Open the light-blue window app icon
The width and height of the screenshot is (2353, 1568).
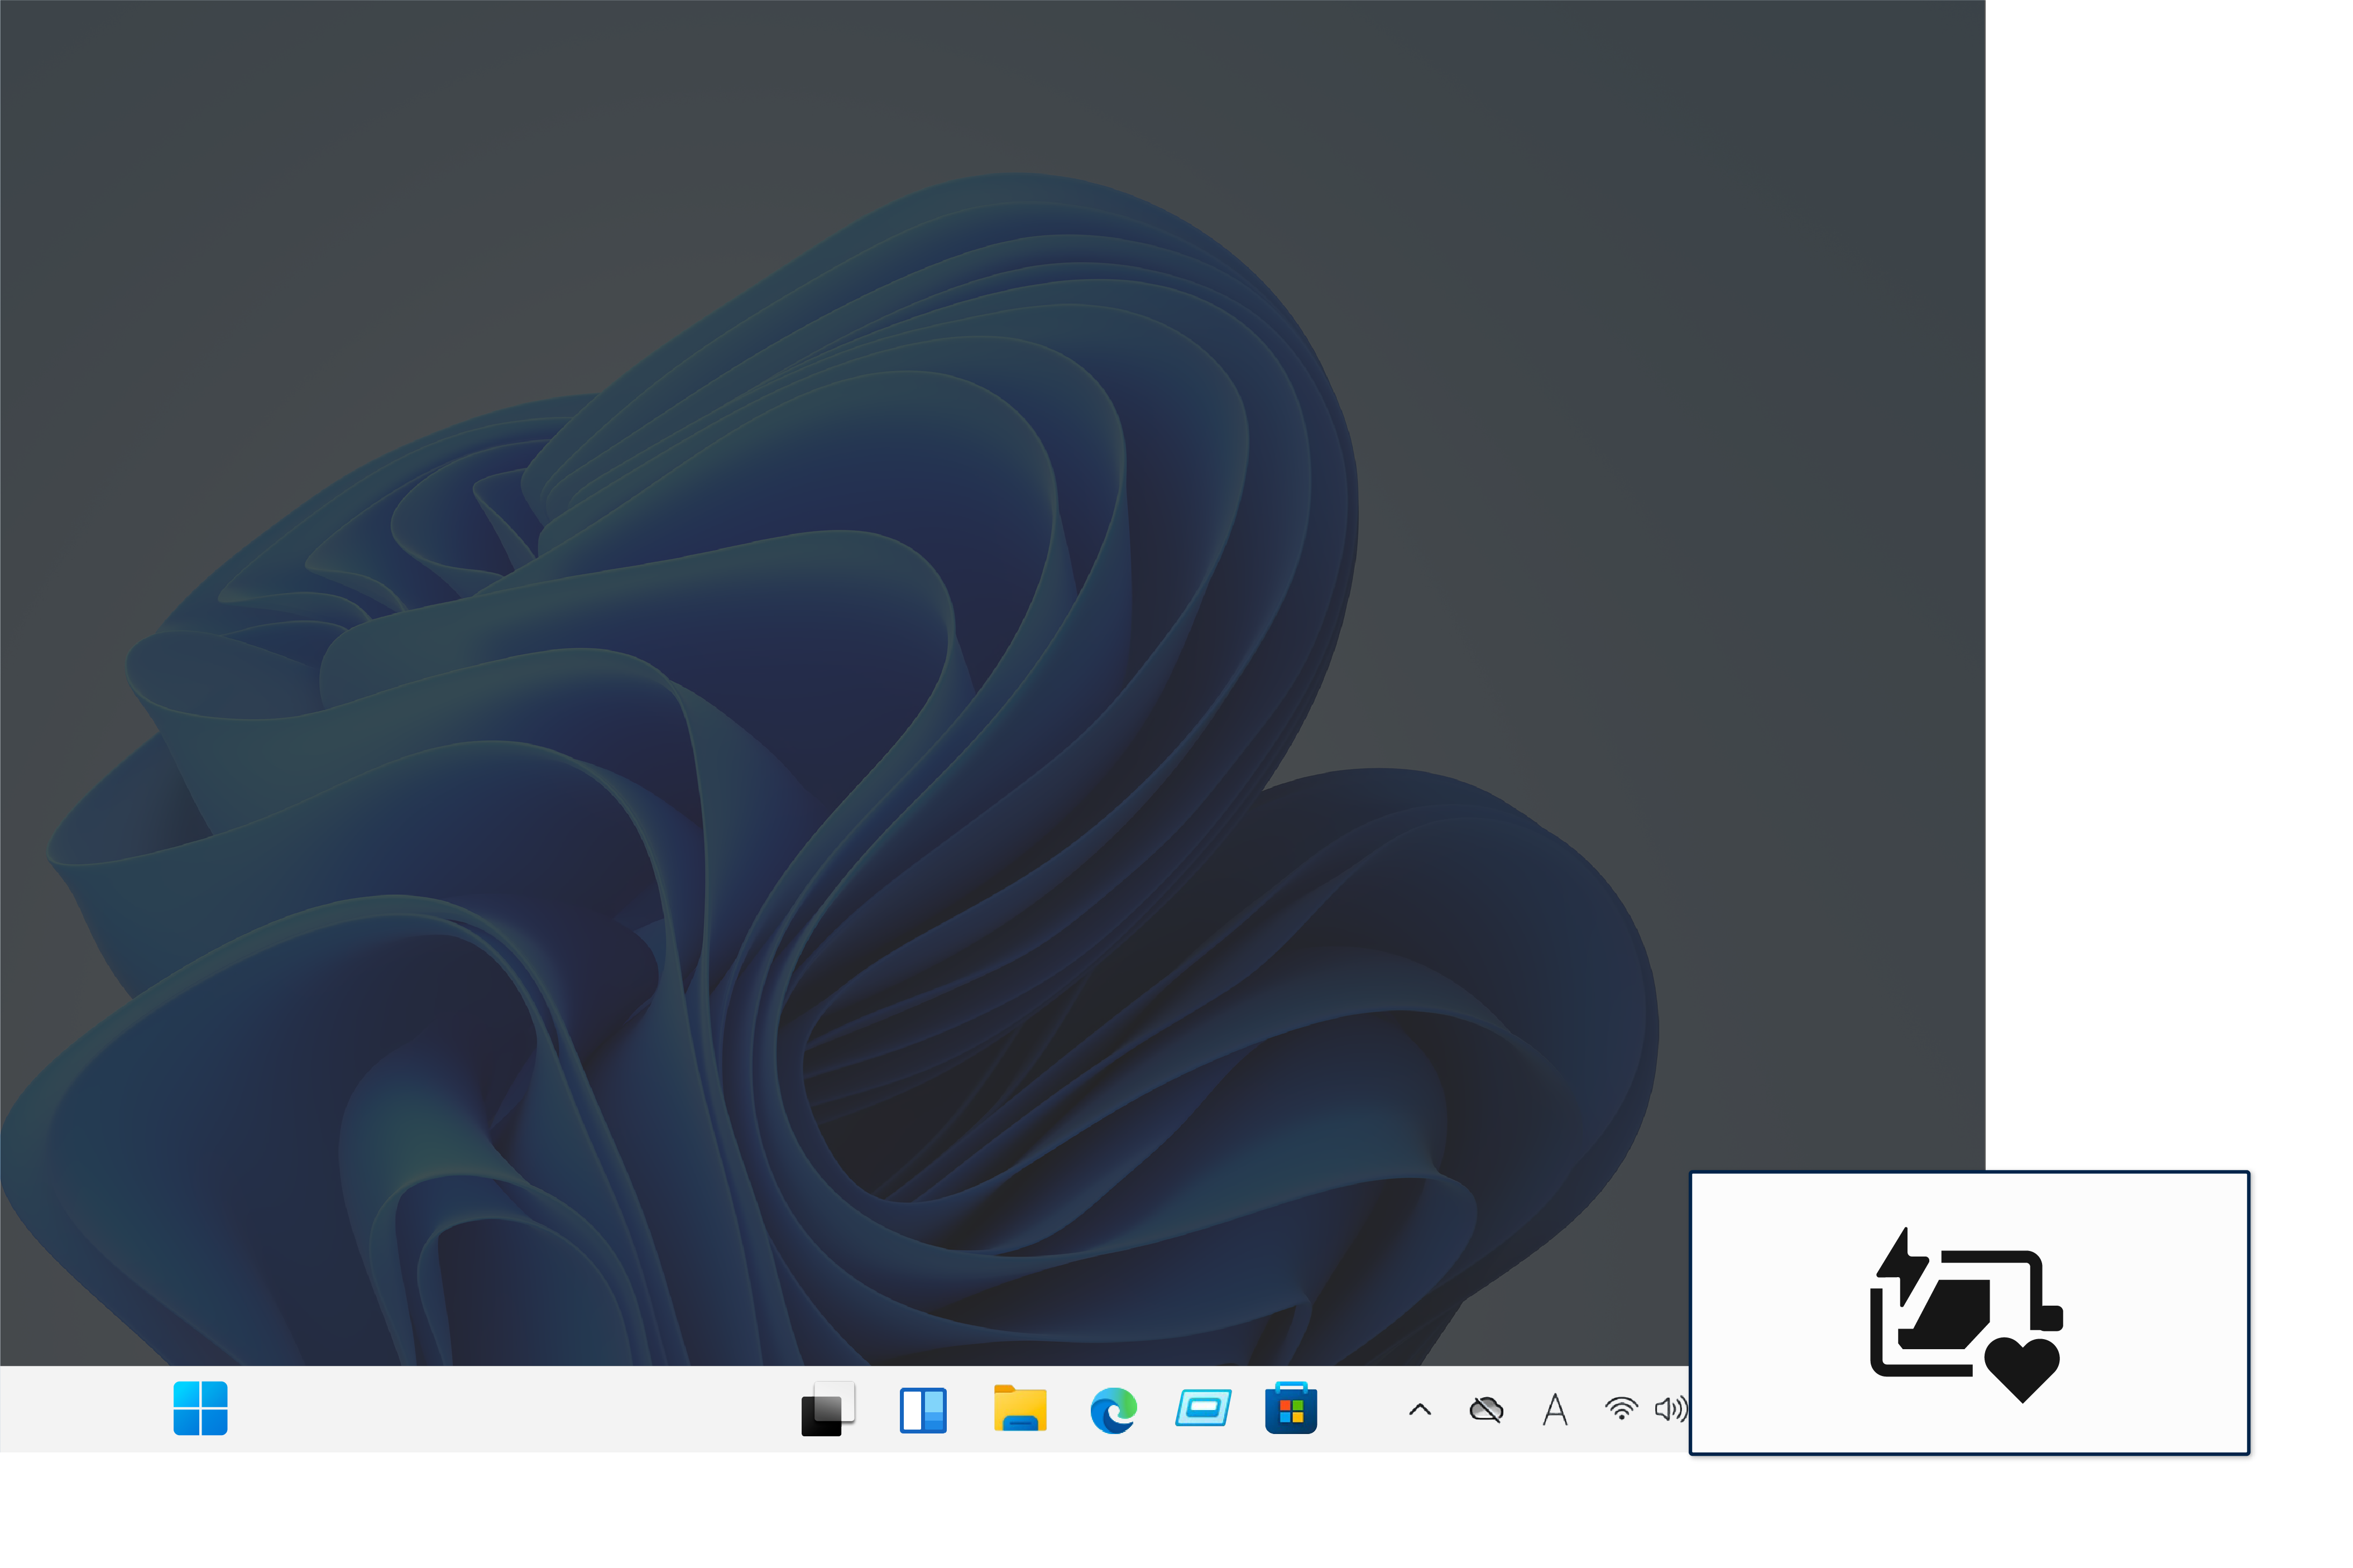(1202, 1408)
